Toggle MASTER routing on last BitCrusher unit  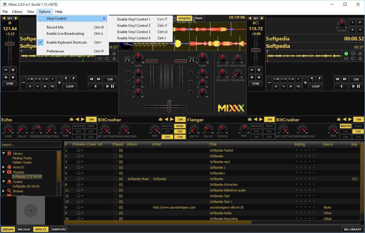346,126
